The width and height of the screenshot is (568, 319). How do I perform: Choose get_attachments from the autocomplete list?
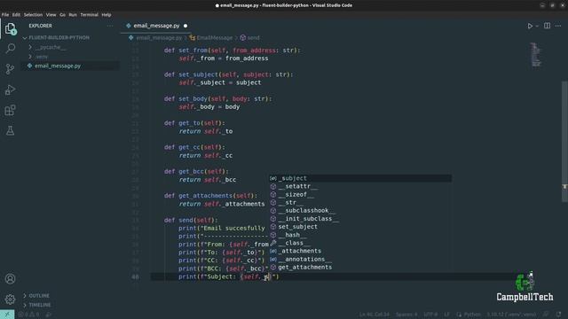coord(360,268)
